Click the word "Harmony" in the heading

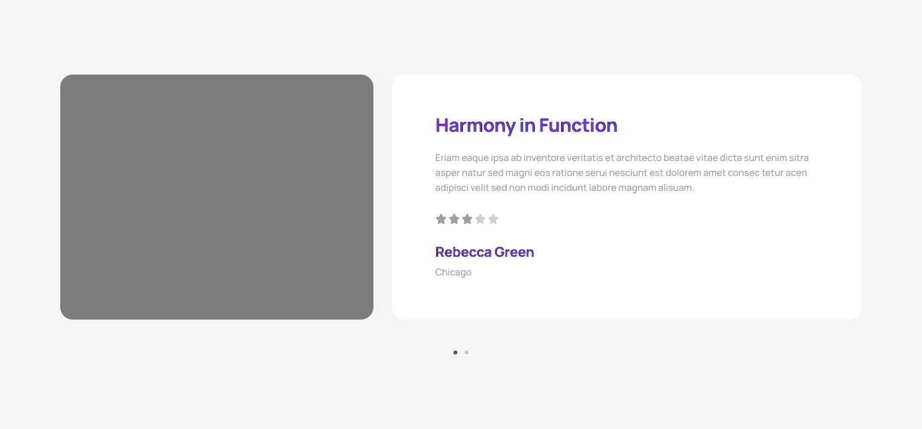click(475, 126)
